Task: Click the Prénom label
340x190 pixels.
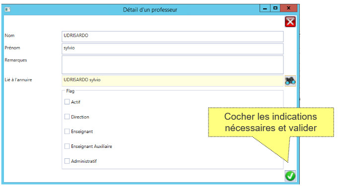Action: [x=12, y=48]
